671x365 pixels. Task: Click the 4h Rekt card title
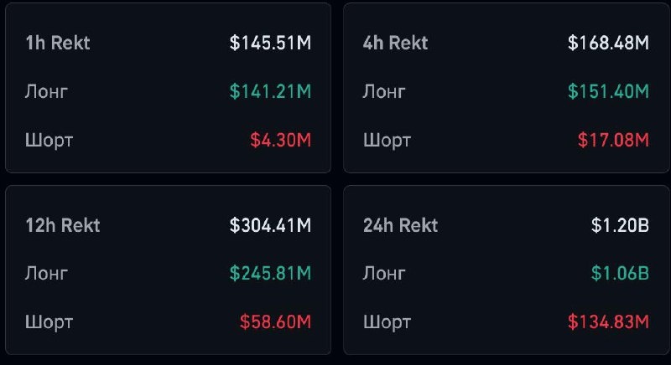[395, 43]
